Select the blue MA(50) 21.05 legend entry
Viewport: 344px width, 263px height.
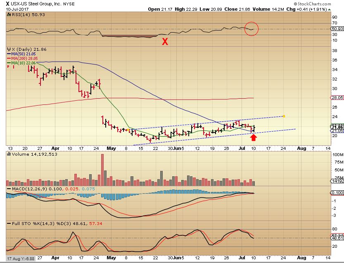(21, 54)
